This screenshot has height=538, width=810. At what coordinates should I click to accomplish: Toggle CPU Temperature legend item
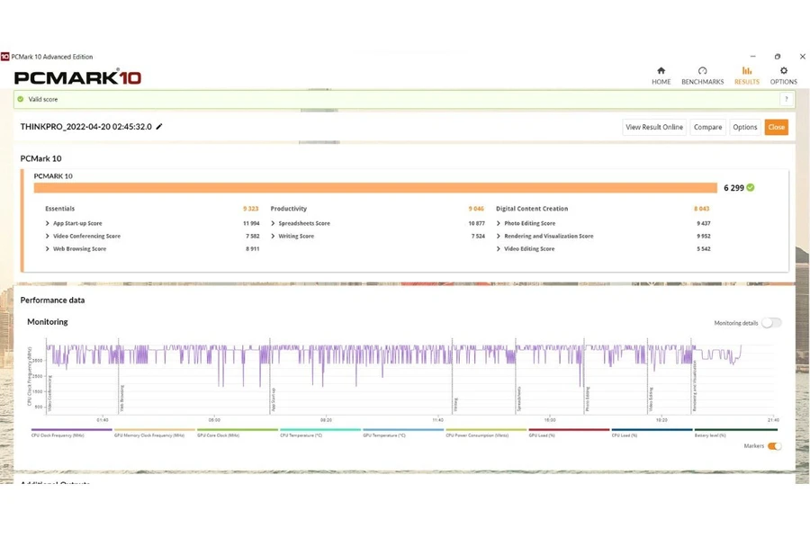click(x=320, y=433)
